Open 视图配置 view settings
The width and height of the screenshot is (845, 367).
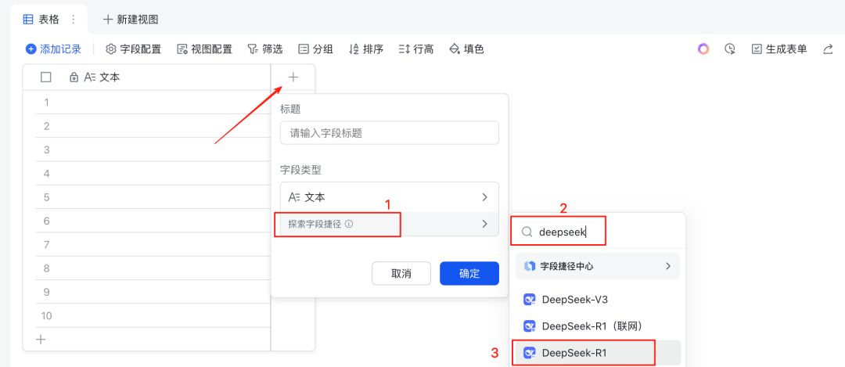[205, 49]
